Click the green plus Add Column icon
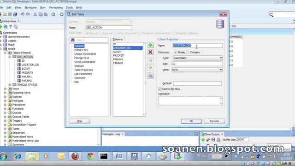 150,45
